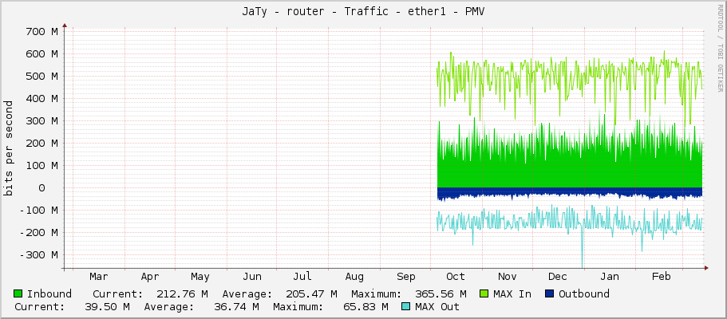Click the 500 M y-axis label
The height and width of the screenshot is (319, 727).
point(41,76)
